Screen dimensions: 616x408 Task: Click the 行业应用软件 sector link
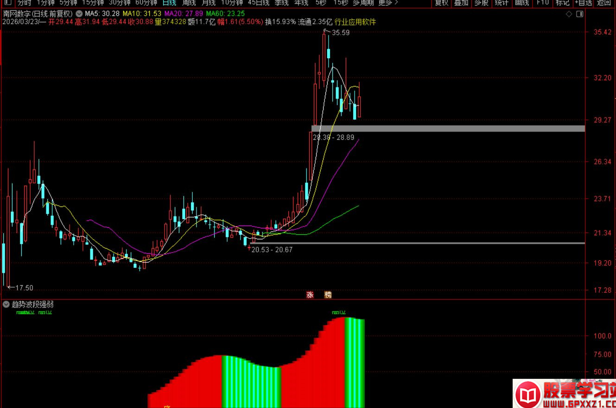(x=355, y=22)
